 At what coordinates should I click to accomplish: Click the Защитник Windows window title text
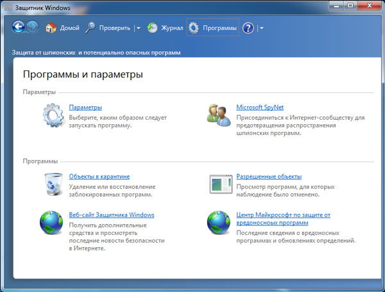click(x=42, y=8)
